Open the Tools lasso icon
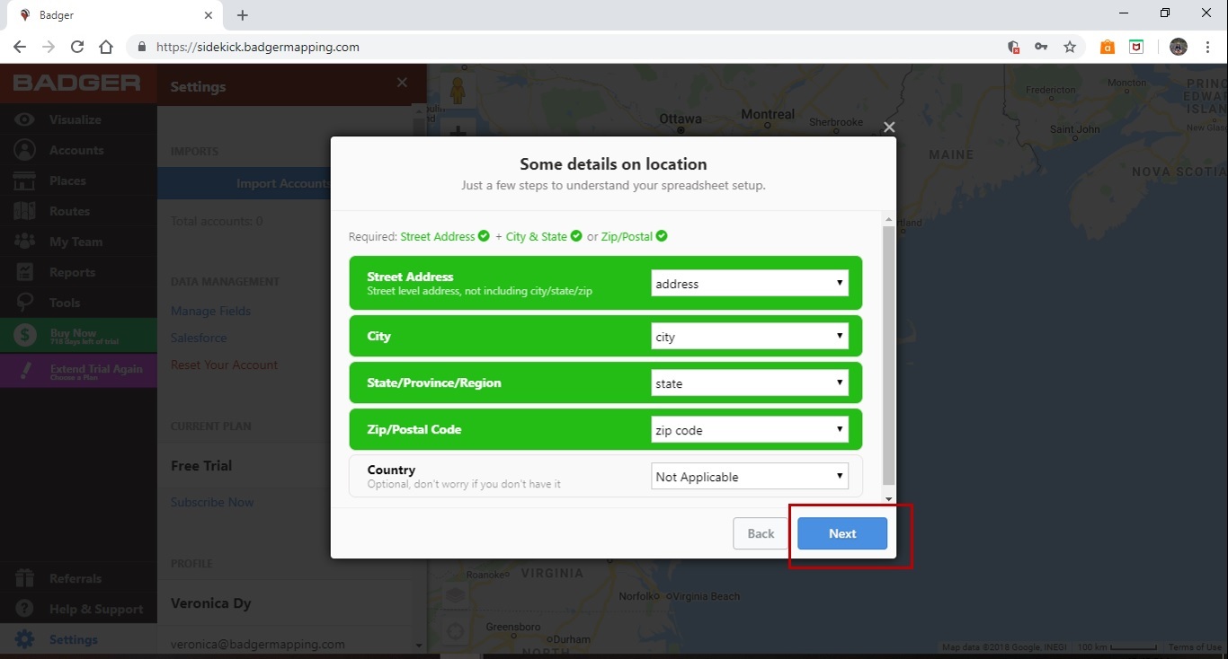Image resolution: width=1228 pixels, height=659 pixels. 25,303
